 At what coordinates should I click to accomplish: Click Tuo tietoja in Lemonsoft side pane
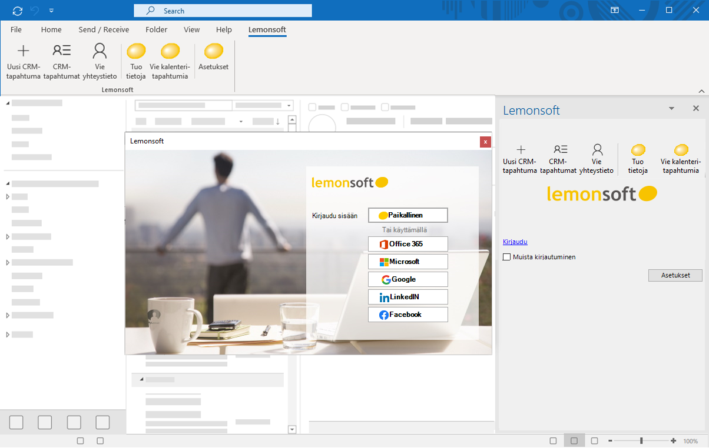(638, 159)
